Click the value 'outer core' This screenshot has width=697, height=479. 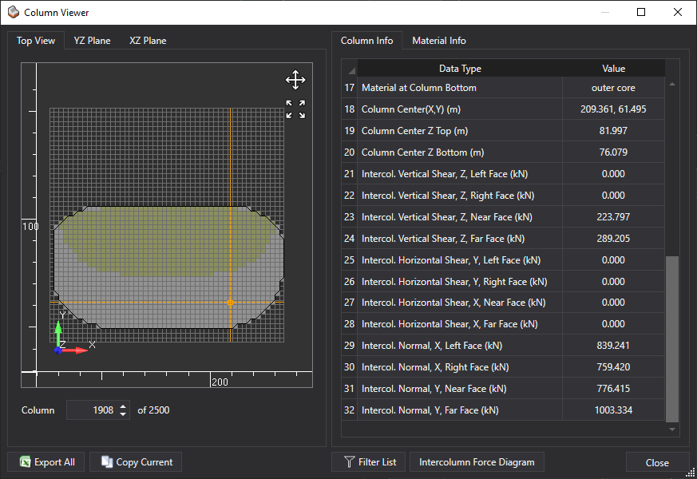click(613, 88)
